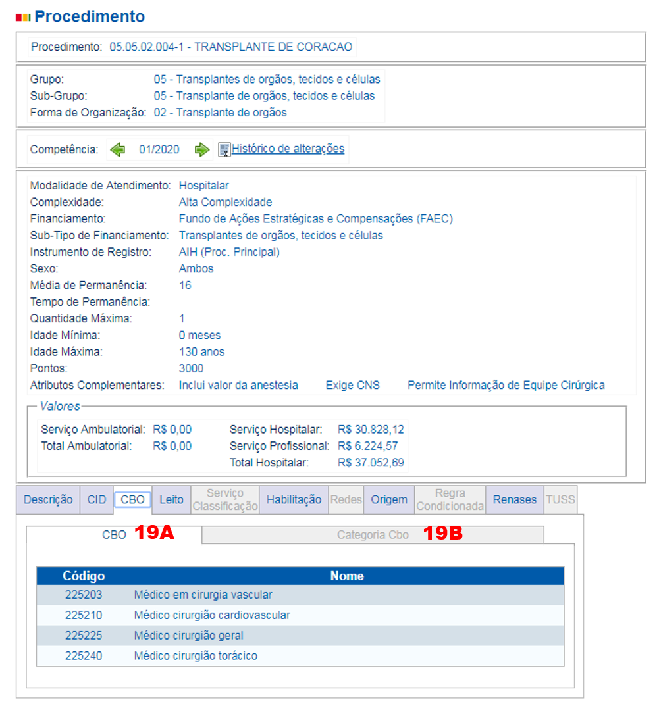Open the Habilitação tab
The width and height of the screenshot is (659, 704).
(x=294, y=499)
